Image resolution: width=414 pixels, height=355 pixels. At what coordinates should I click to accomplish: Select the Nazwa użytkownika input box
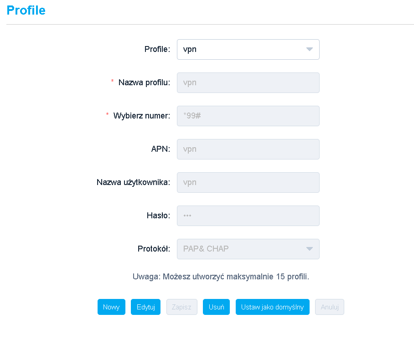point(248,182)
